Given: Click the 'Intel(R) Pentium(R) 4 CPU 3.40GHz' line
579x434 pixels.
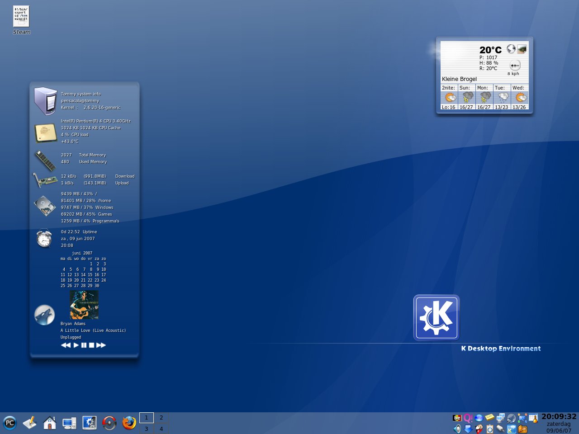Looking at the screenshot, I should point(96,121).
